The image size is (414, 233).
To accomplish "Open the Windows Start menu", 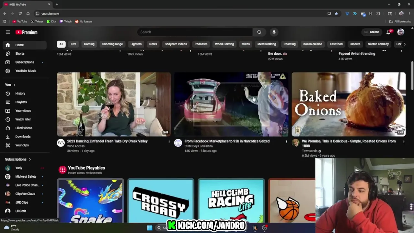I will click(150, 228).
